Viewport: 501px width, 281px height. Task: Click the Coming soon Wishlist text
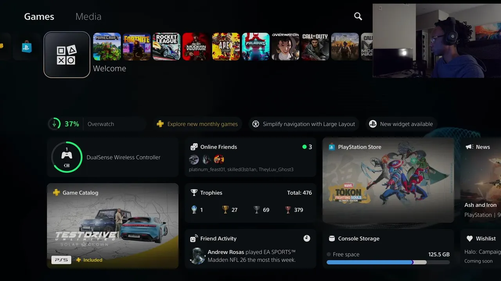(x=478, y=261)
